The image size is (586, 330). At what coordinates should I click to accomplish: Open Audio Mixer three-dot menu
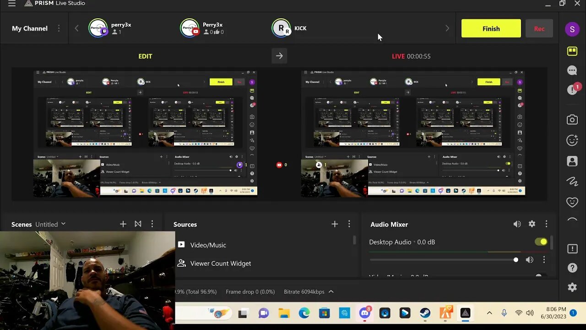point(546,224)
